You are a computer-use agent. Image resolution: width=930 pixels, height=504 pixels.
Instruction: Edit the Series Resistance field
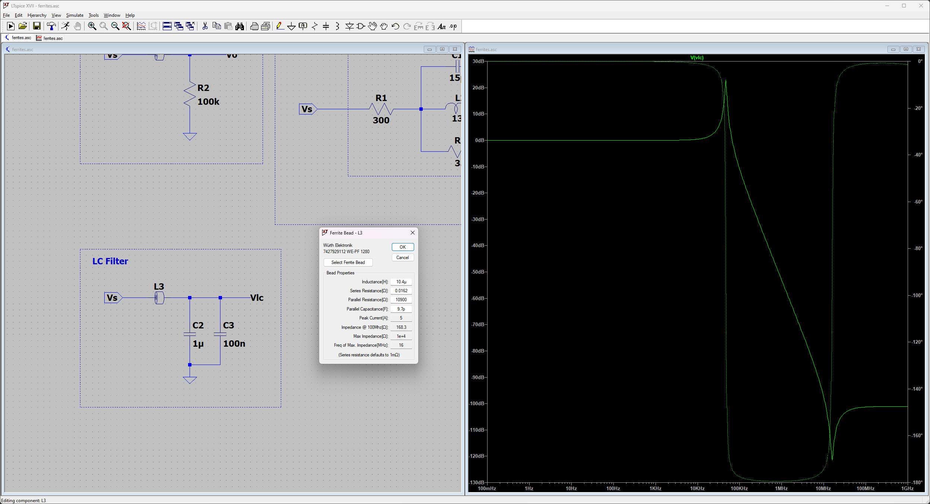pyautogui.click(x=401, y=291)
